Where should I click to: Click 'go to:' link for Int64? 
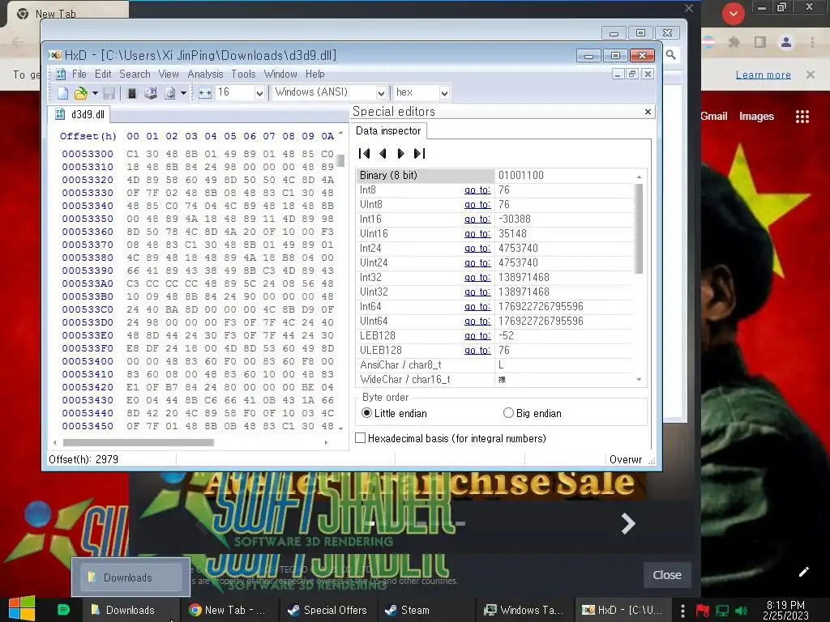(477, 307)
